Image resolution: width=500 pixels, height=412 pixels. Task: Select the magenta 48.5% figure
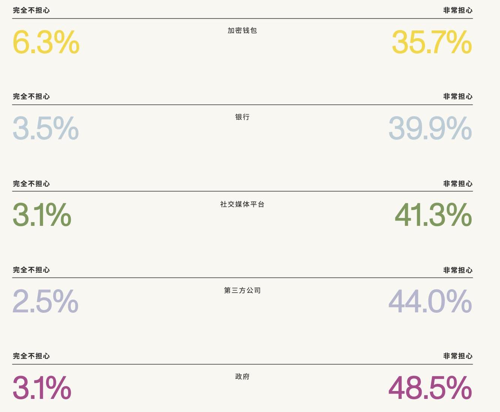(x=430, y=388)
